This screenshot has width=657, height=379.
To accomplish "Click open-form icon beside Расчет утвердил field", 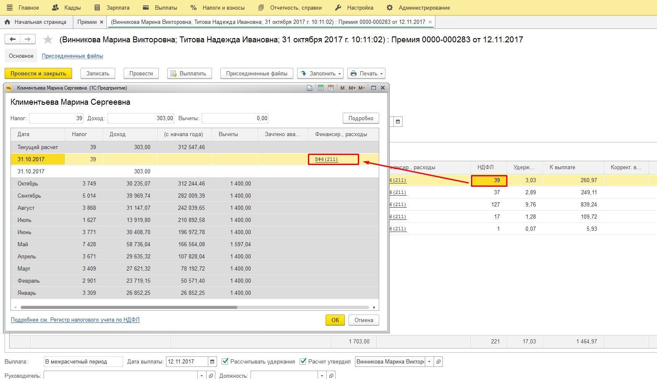I will click(438, 361).
